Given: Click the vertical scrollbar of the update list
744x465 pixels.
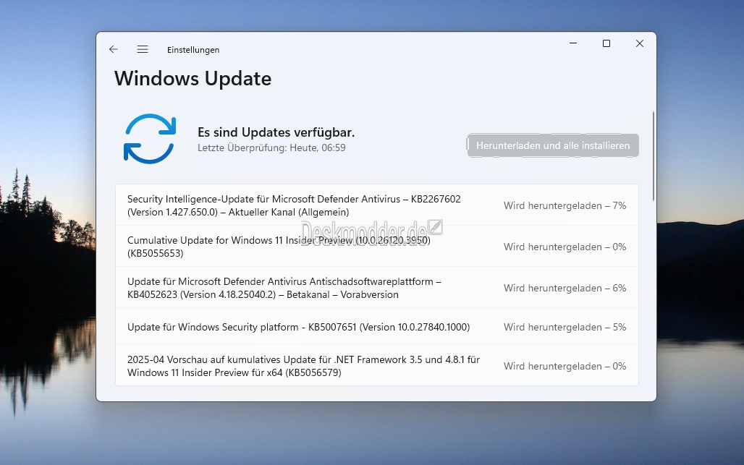Looking at the screenshot, I should point(654,156).
